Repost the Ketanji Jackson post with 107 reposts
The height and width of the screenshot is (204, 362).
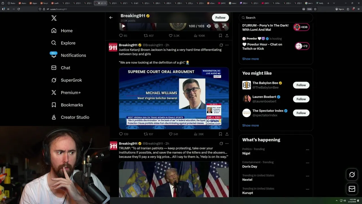point(148,134)
